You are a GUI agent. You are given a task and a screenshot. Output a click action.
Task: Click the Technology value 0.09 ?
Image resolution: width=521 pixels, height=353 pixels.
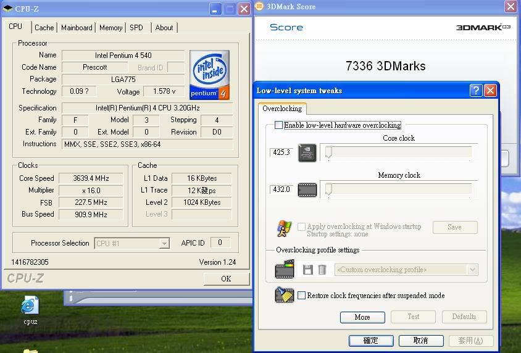pos(80,91)
